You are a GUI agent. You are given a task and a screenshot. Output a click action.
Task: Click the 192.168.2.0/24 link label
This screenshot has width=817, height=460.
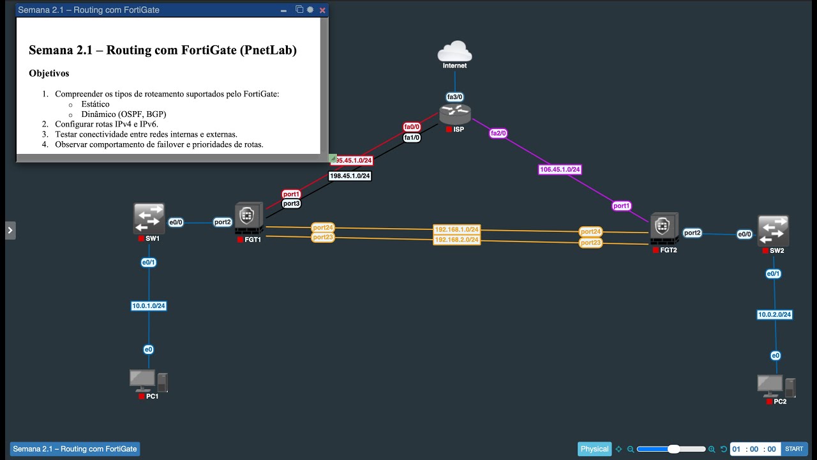[456, 240]
